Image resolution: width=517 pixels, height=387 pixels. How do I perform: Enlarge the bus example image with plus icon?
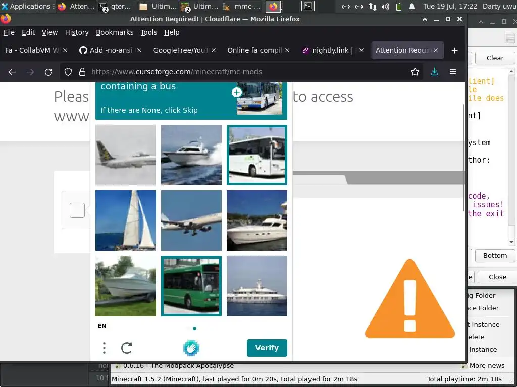(x=236, y=92)
